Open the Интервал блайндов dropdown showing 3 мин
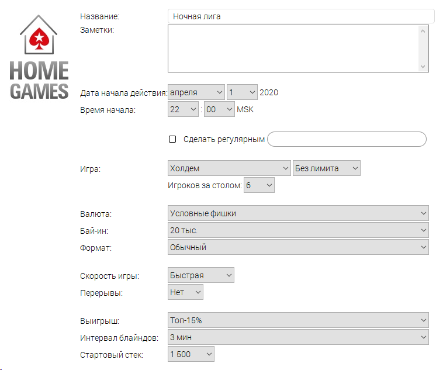The width and height of the screenshot is (436, 370). pos(298,337)
